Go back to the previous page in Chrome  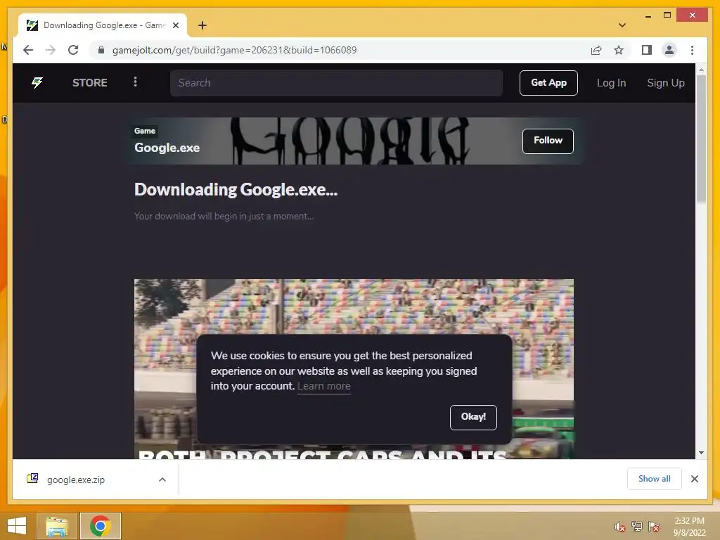pyautogui.click(x=28, y=50)
